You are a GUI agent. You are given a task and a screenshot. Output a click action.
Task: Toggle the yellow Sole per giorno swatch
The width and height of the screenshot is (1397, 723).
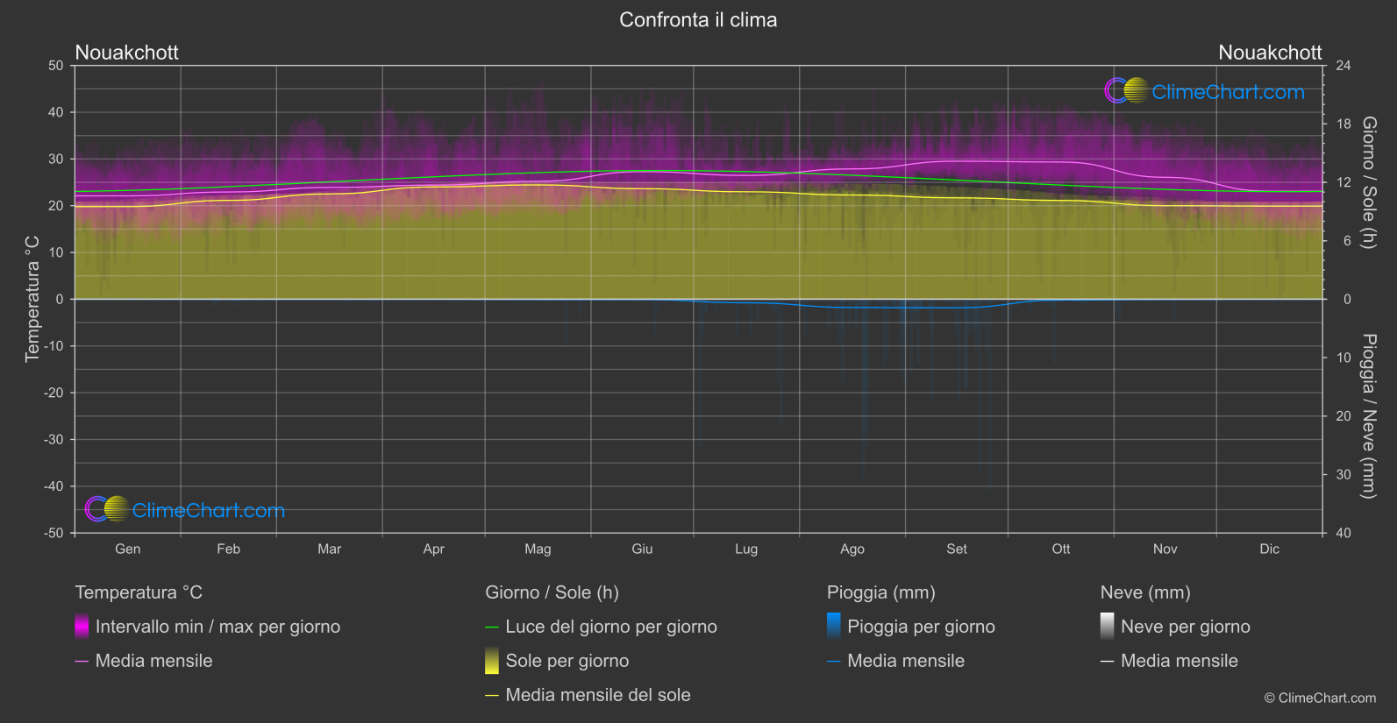point(492,660)
